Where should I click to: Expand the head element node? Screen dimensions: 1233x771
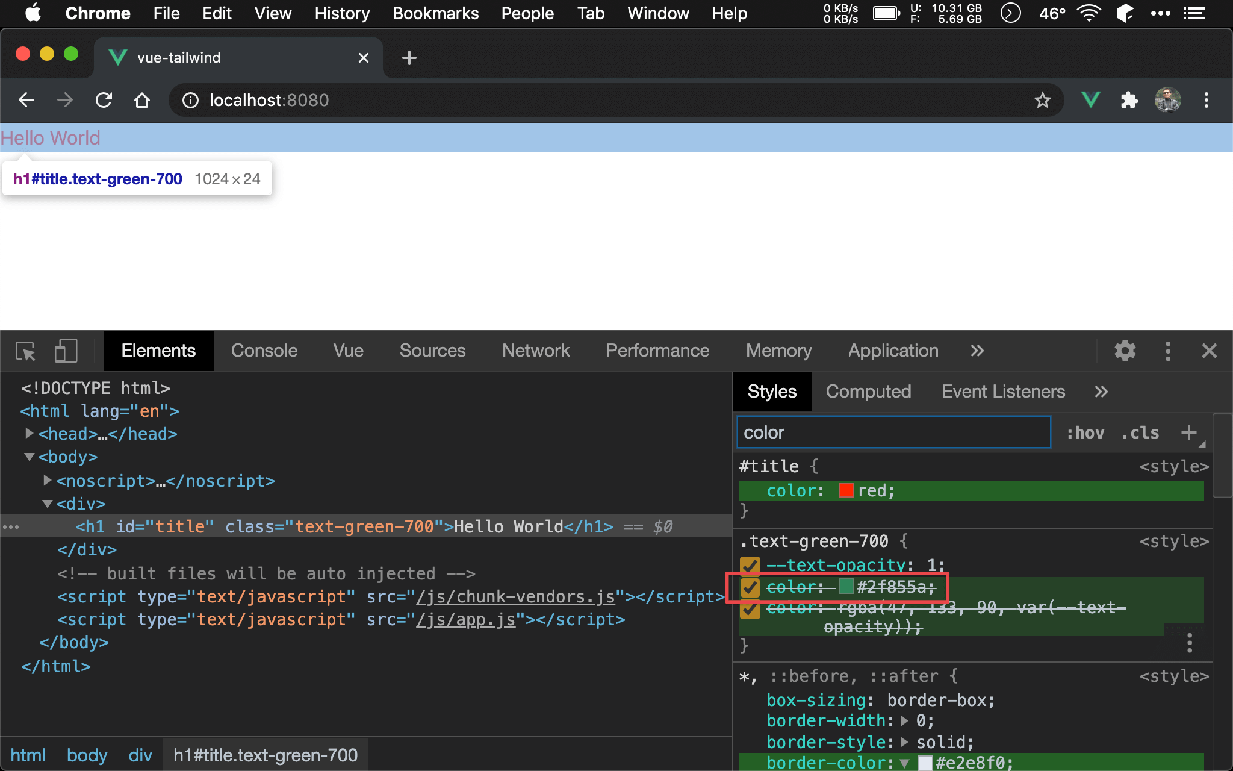click(x=29, y=434)
